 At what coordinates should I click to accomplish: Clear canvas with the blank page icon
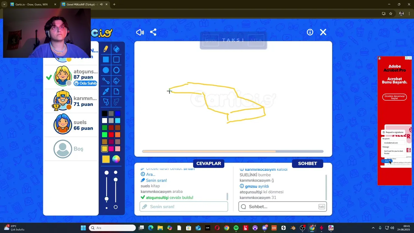116,92
